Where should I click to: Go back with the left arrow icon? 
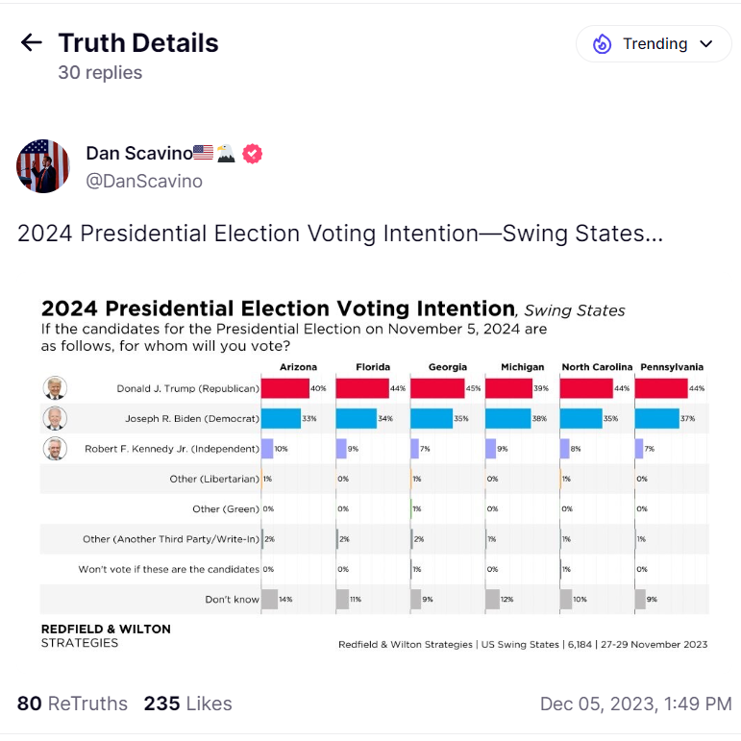click(x=32, y=42)
